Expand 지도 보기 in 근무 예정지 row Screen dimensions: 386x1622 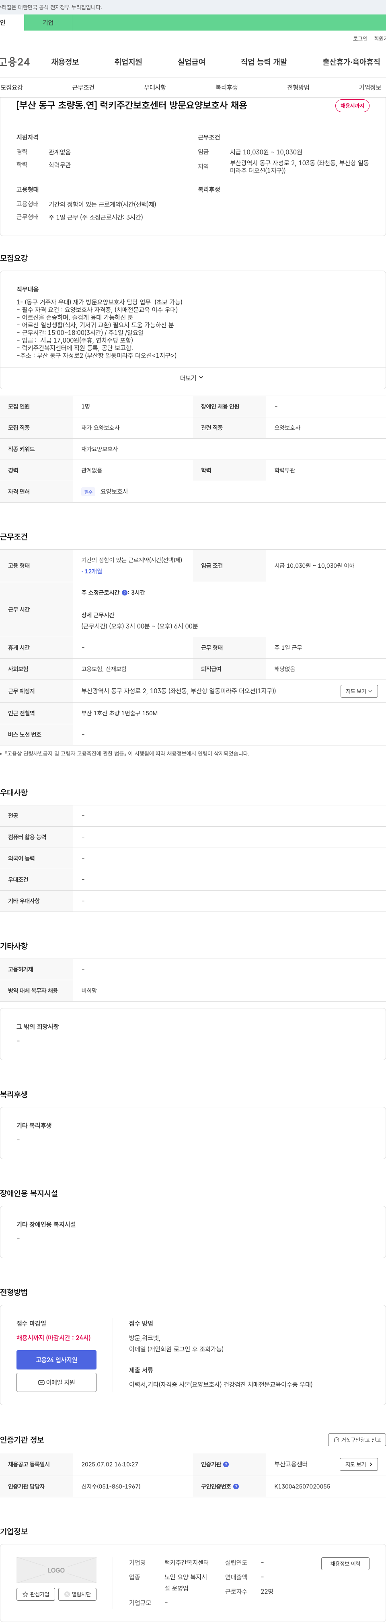(359, 691)
